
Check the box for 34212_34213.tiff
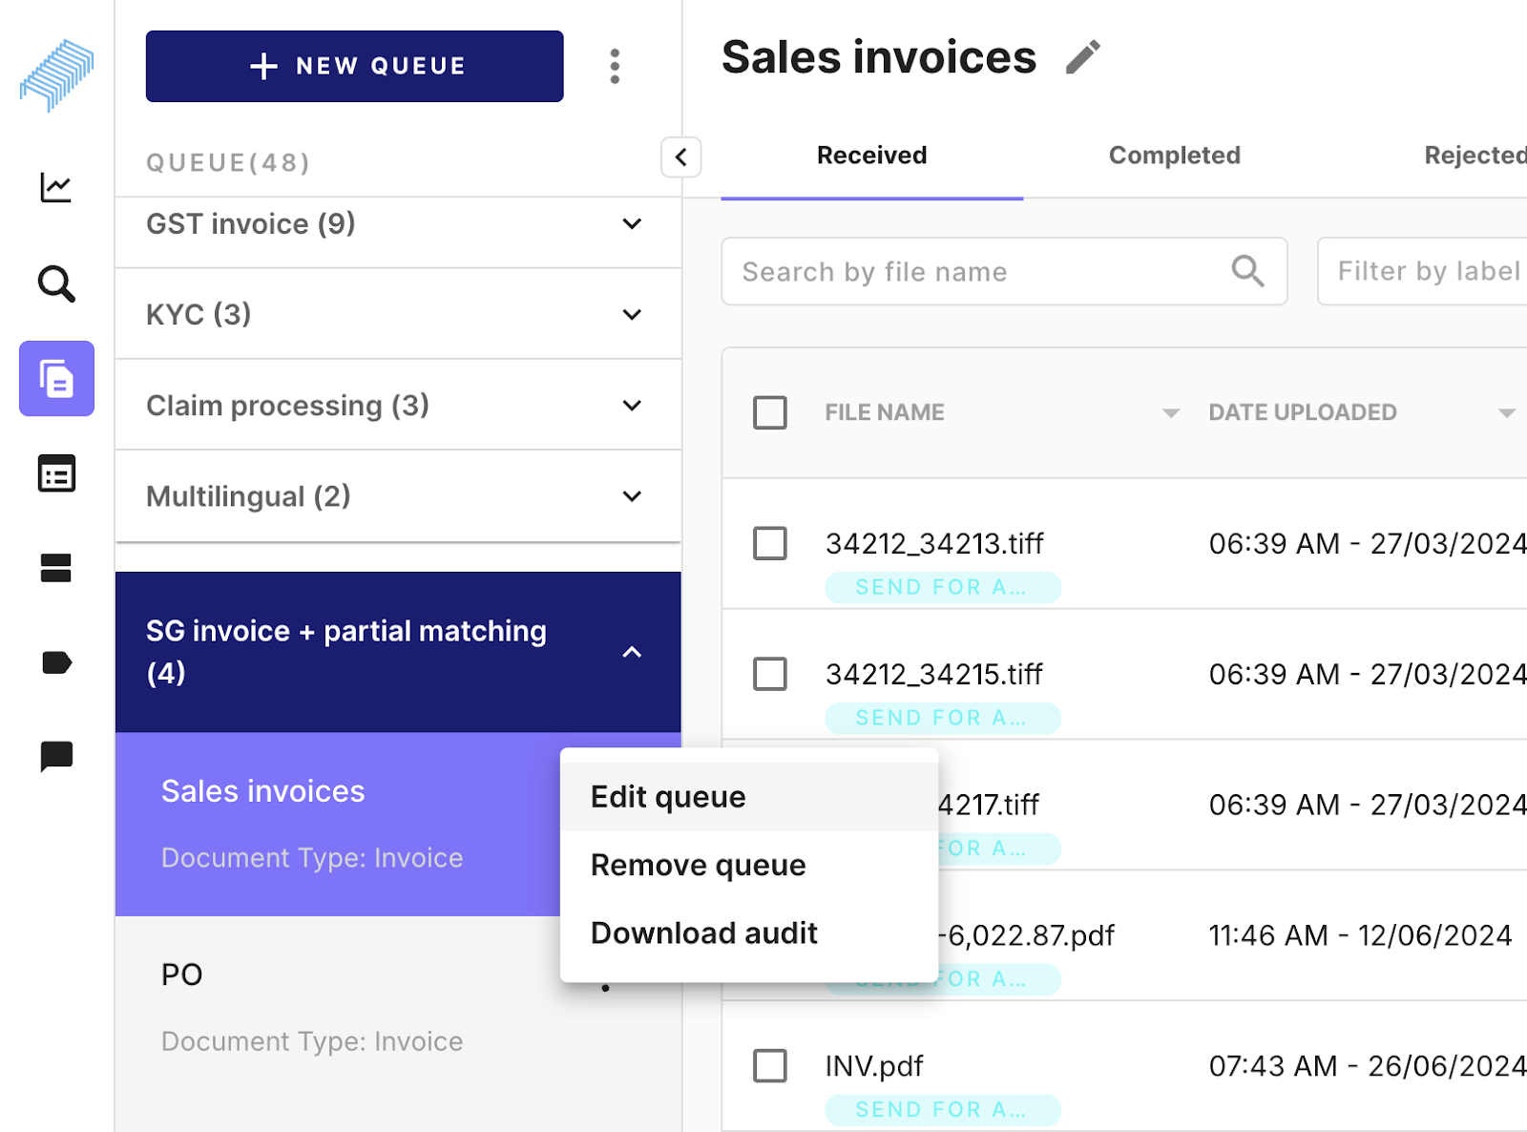coord(770,543)
